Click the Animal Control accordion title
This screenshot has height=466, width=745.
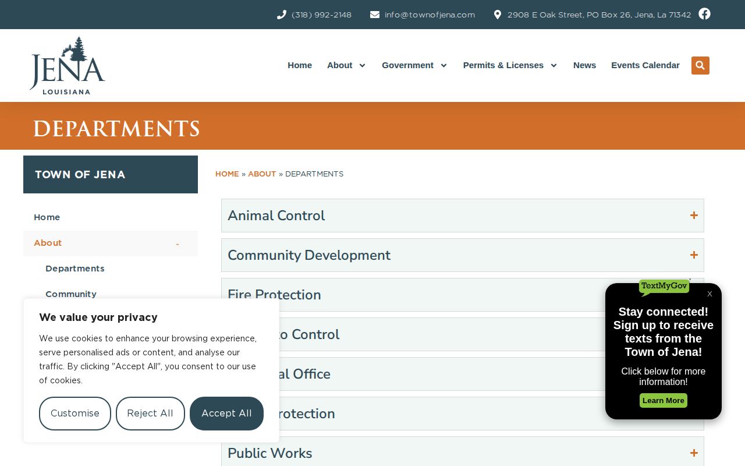pos(276,216)
